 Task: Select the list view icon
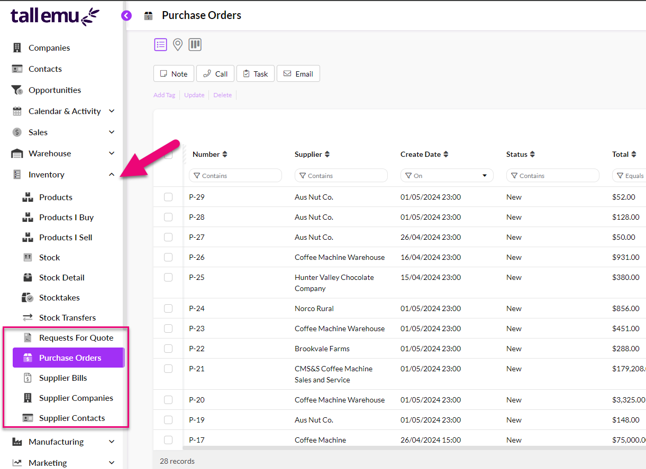tap(160, 44)
